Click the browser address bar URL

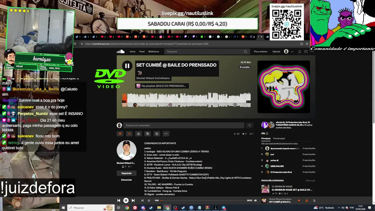tap(146, 44)
